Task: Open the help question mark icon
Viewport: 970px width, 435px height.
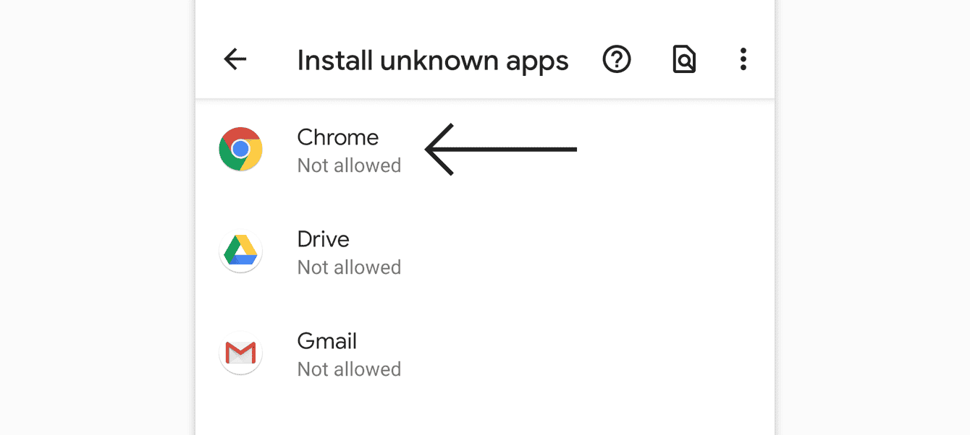Action: click(x=617, y=59)
